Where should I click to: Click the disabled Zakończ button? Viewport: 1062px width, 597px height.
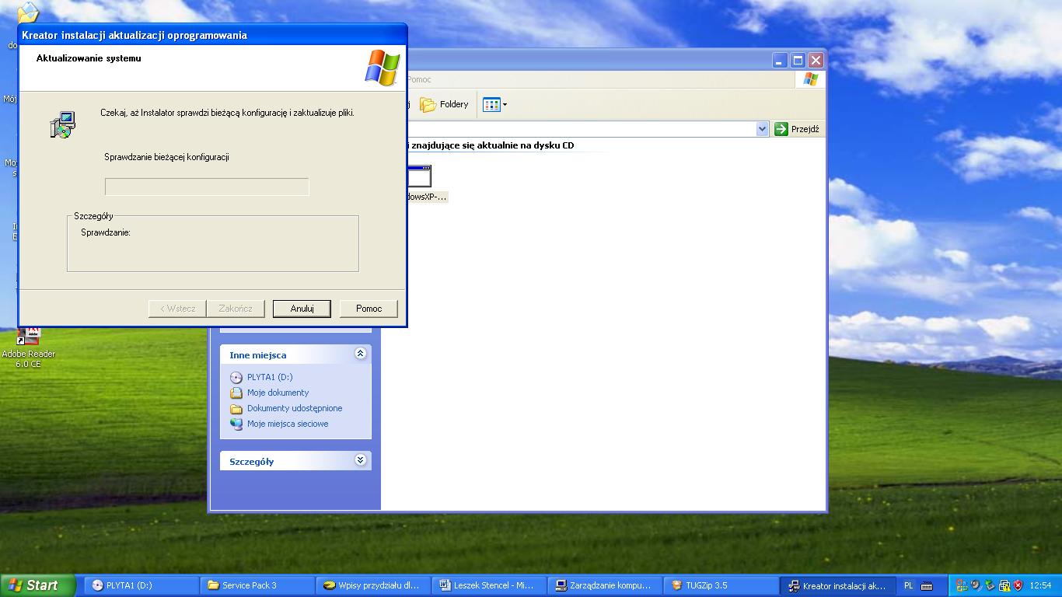[236, 309]
